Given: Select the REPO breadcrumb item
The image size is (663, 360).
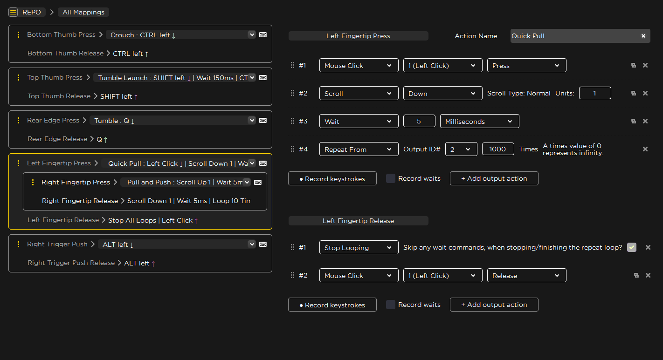Looking at the screenshot, I should (32, 12).
